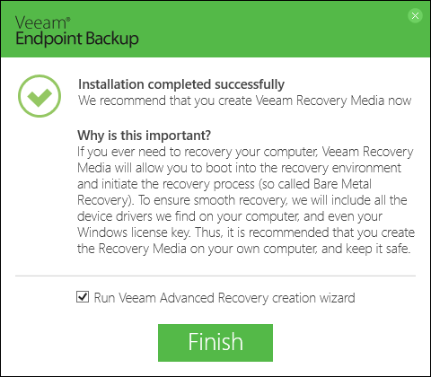The width and height of the screenshot is (431, 377).
Task: Click the green success checkmark icon
Action: pos(40,96)
